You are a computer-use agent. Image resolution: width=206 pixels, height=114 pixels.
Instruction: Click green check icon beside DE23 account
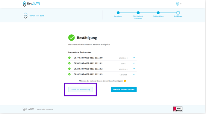click(69, 69)
